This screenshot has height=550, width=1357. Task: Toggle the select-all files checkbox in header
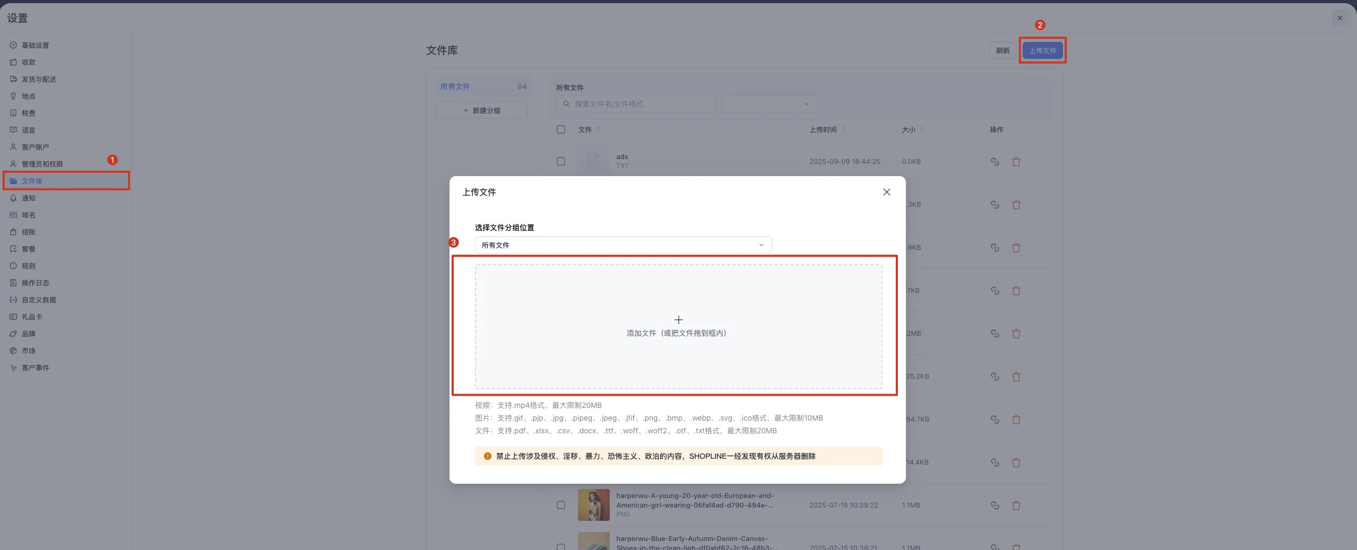[x=560, y=129]
